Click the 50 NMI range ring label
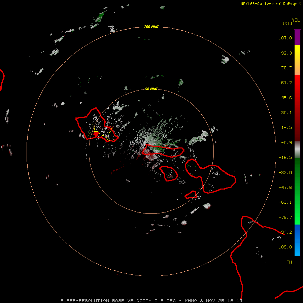The height and width of the screenshot is (303, 303). [x=151, y=89]
